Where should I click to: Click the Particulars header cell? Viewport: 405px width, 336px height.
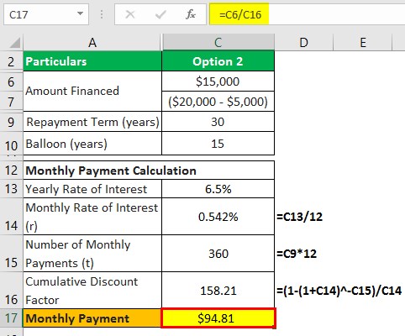pos(92,61)
